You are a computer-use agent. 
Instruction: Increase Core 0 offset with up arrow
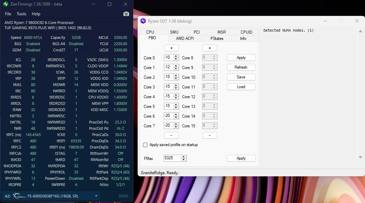[x=176, y=56]
